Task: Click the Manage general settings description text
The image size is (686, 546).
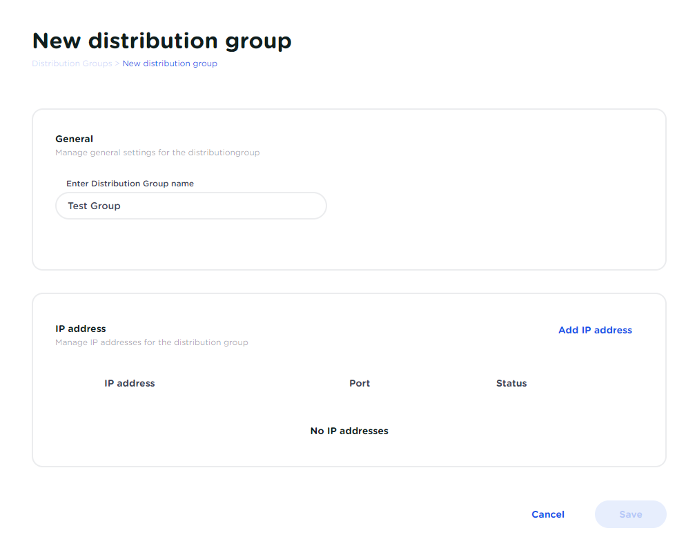Action: pos(157,153)
